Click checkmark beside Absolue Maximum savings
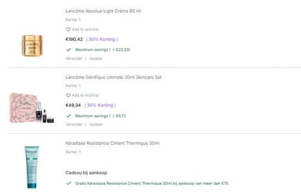This screenshot has width=301, height=192. 69,49
